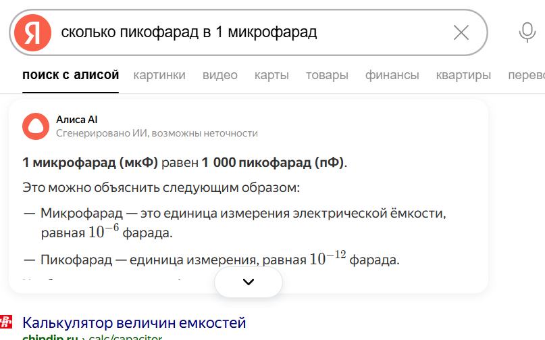Select the поиск с алисой tab
The image size is (545, 340).
tap(70, 75)
